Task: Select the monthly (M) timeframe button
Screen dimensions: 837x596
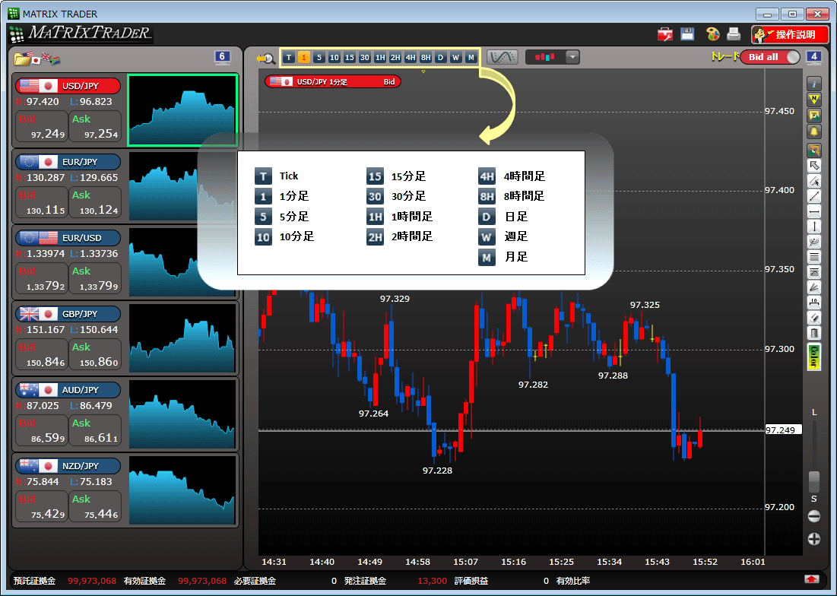Action: click(x=471, y=57)
